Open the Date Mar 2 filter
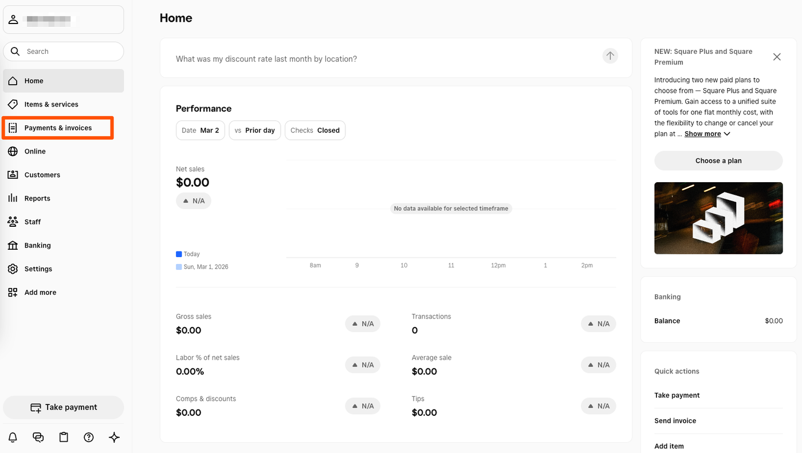This screenshot has height=453, width=802. point(200,131)
